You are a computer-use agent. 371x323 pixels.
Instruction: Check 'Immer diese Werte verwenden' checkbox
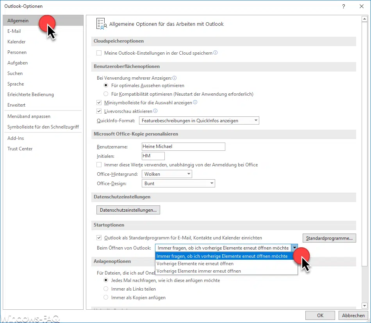pos(99,165)
